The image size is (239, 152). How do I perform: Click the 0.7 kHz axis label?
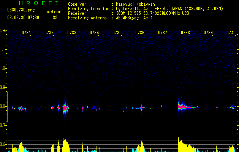click(x=3, y=125)
